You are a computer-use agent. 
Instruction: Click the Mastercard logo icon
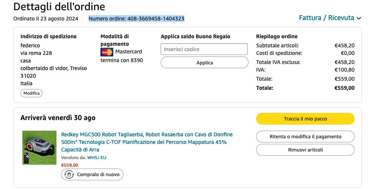(107, 52)
